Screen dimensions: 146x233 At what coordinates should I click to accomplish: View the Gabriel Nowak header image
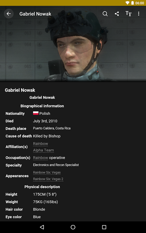tap(73, 44)
